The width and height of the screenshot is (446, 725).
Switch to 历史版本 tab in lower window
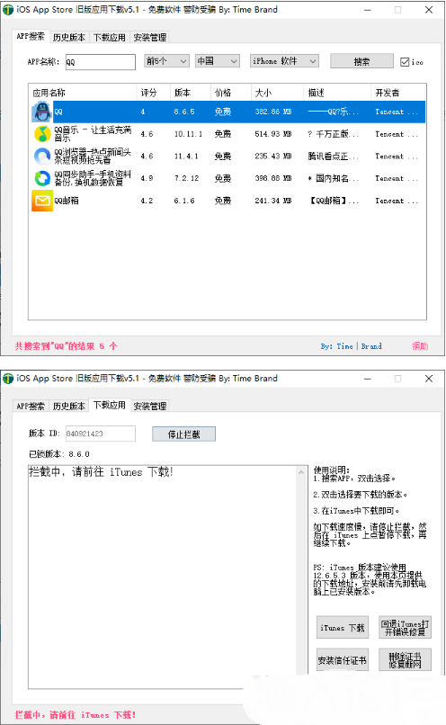tap(69, 406)
